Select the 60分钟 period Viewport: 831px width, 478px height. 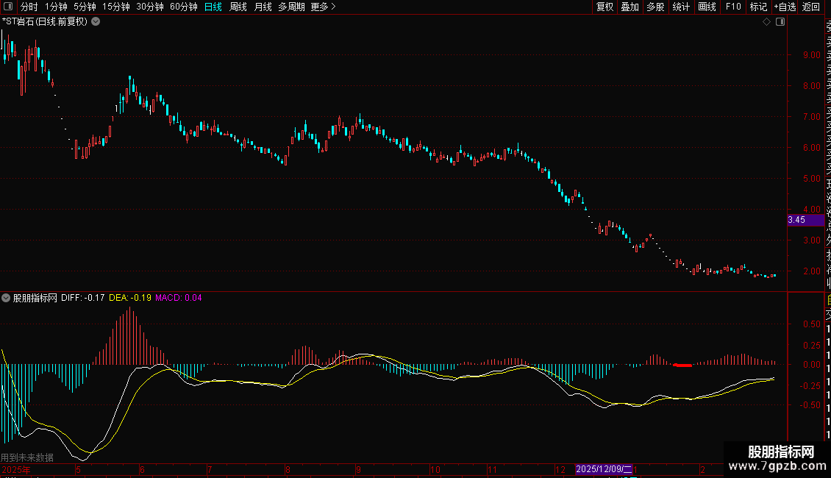[183, 7]
